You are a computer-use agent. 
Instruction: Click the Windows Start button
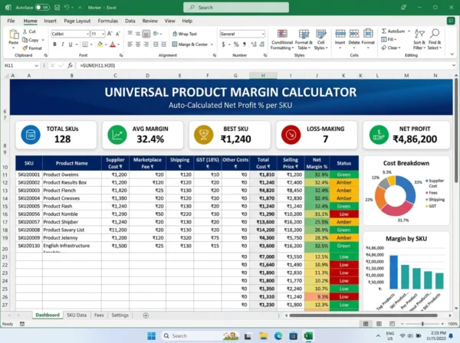[x=152, y=335]
